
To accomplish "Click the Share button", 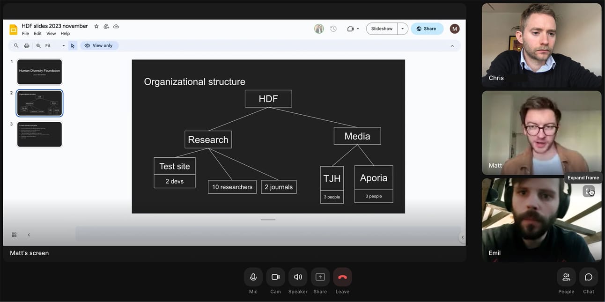I will tap(427, 29).
